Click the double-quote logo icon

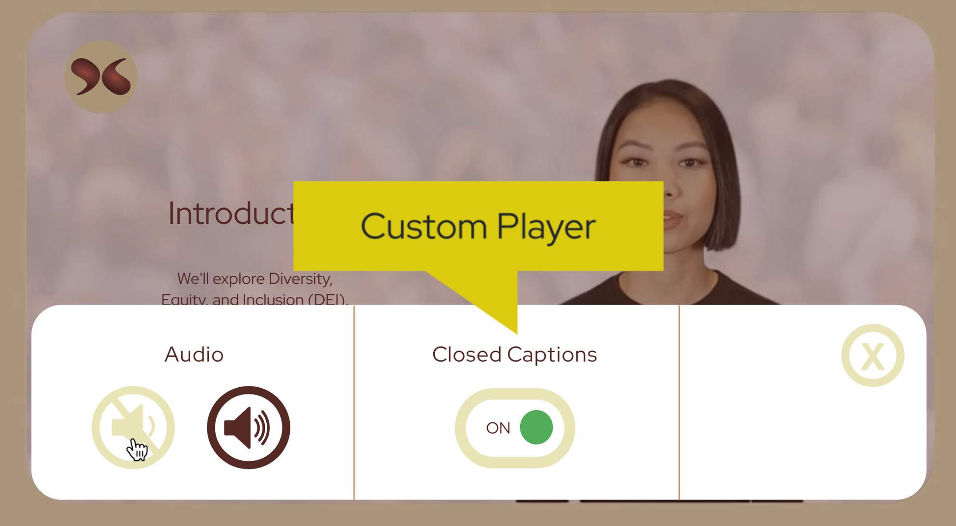[101, 77]
